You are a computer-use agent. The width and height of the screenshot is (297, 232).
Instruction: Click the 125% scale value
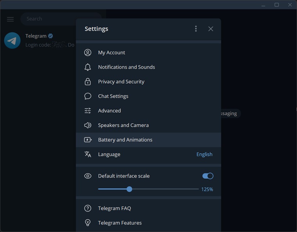click(x=207, y=189)
